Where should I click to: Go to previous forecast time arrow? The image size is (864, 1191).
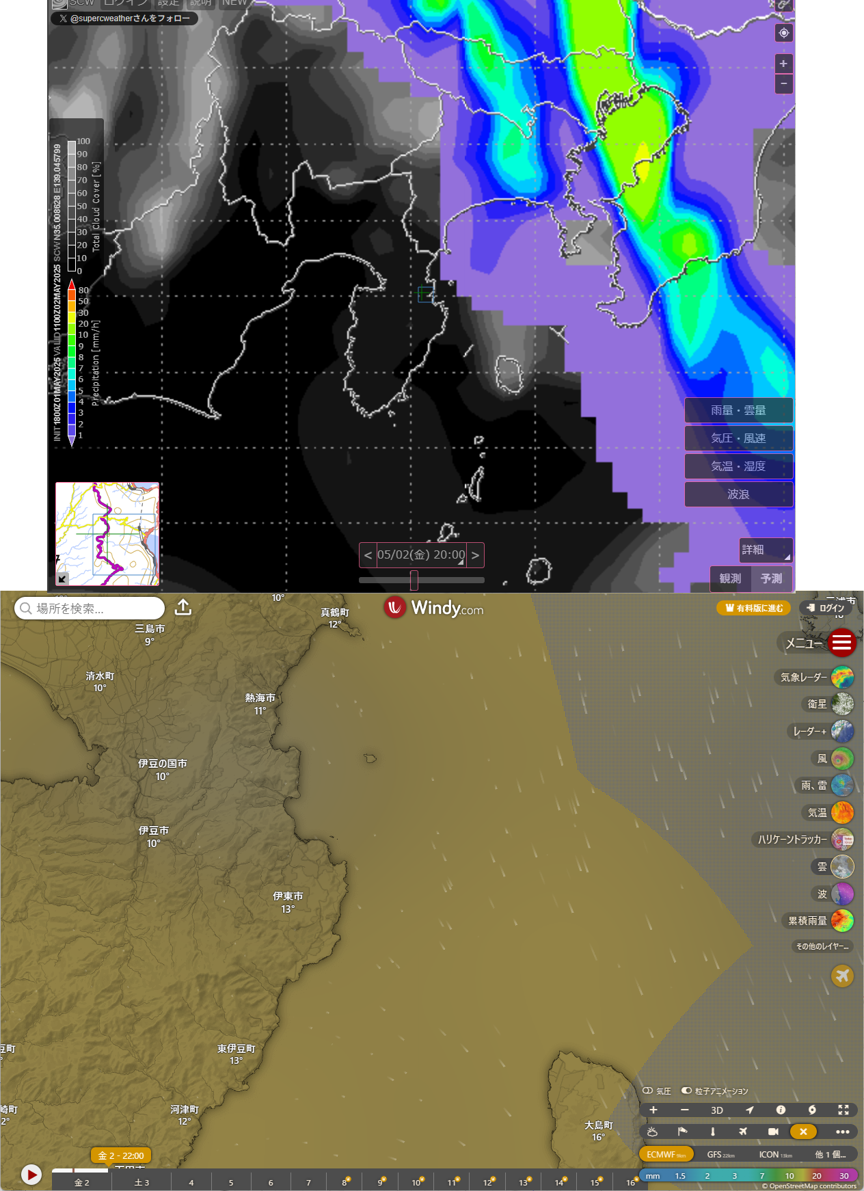368,555
